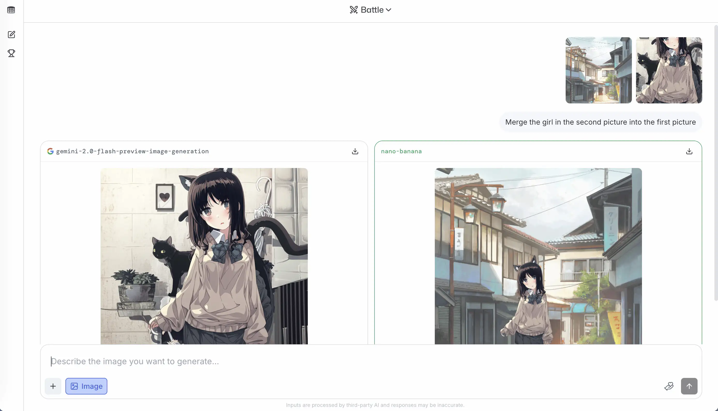Click the nano-banana model name
Viewport: 718px width, 411px height.
(x=401, y=151)
